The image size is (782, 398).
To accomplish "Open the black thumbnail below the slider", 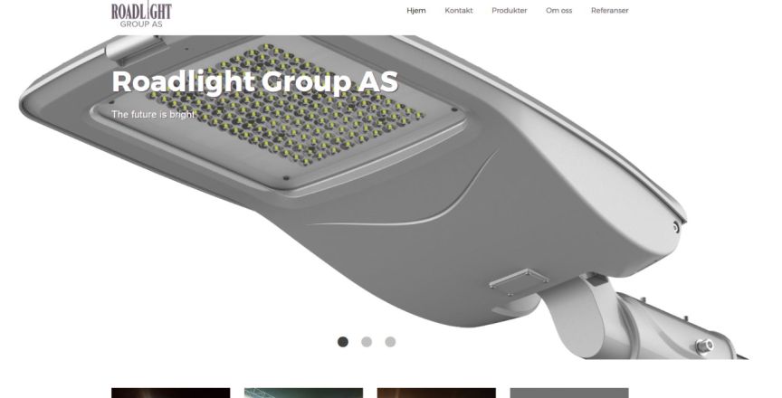I will [170, 393].
